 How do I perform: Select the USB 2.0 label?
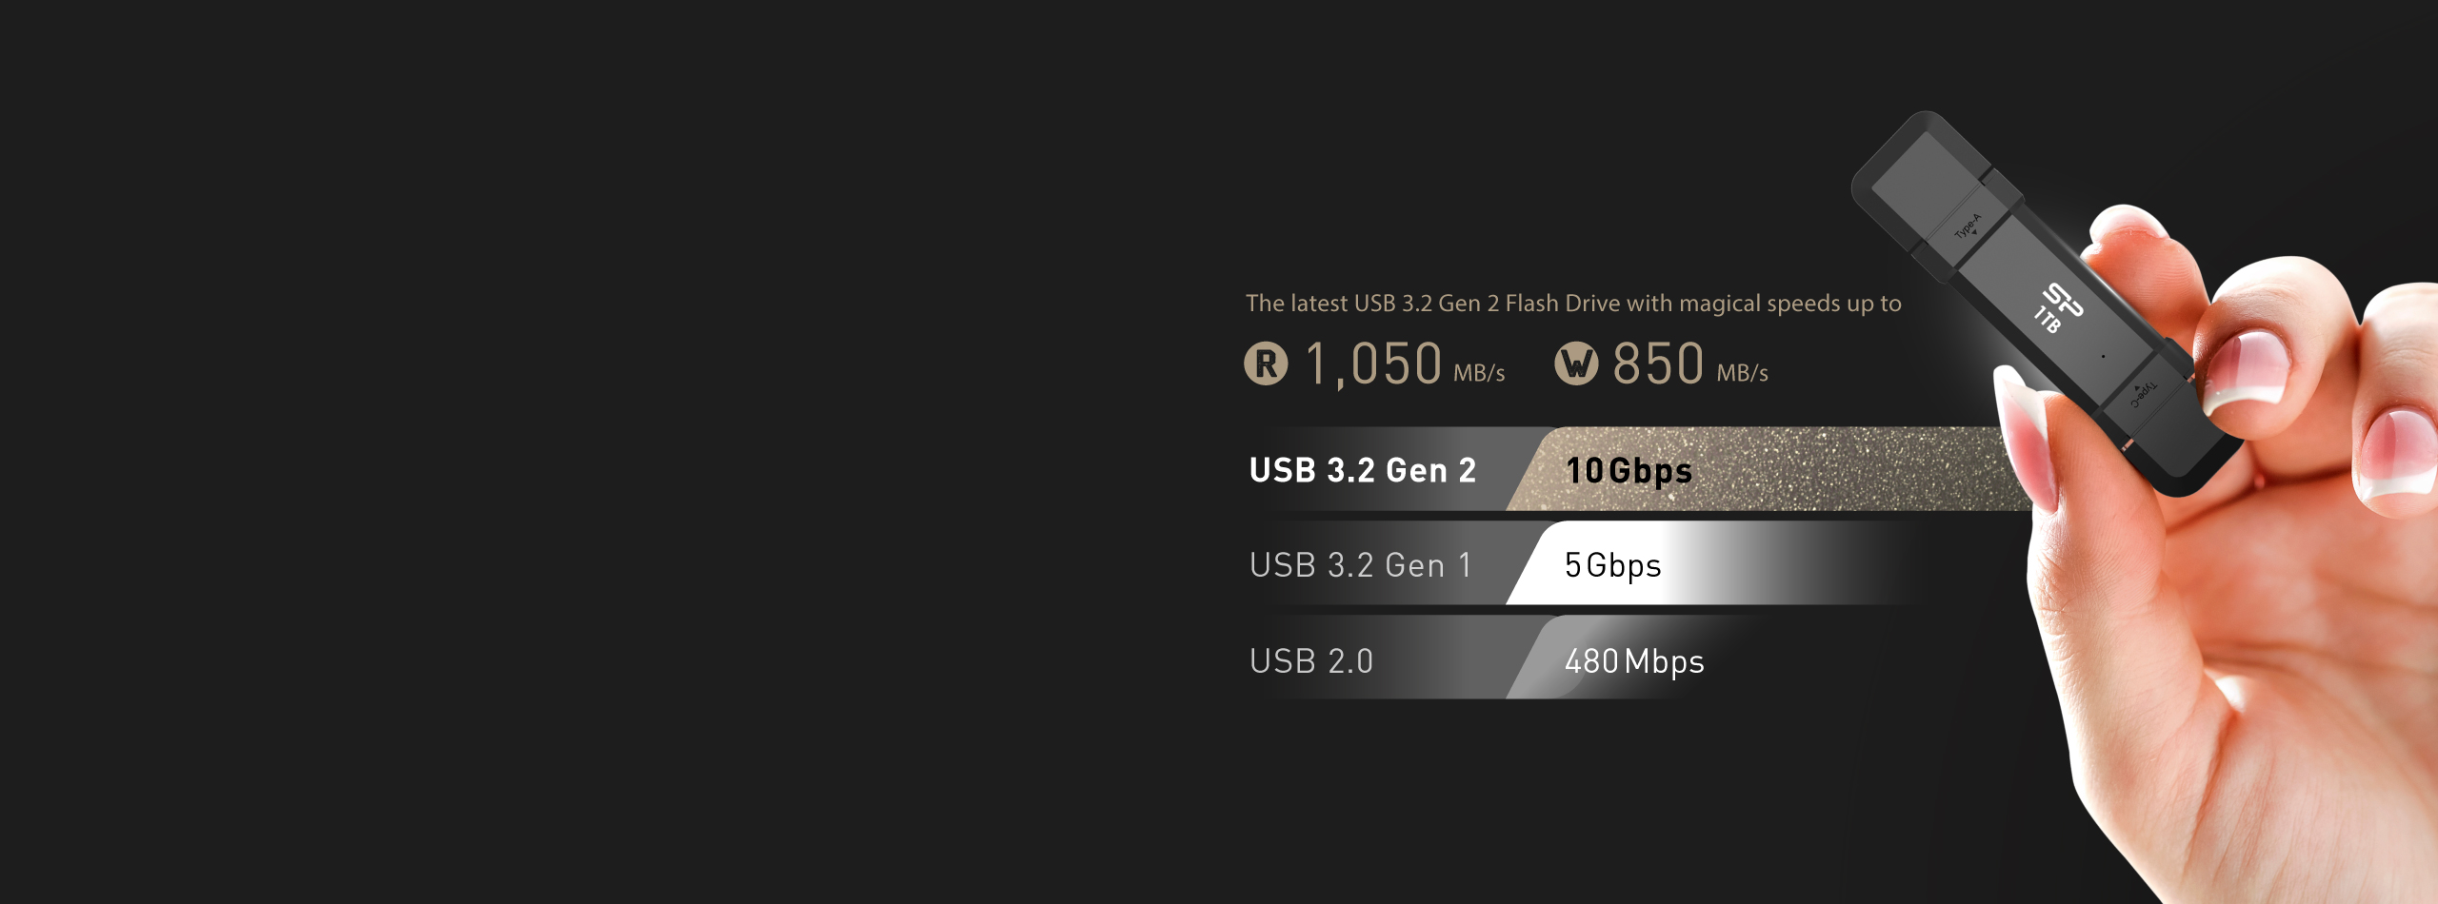tap(1311, 661)
